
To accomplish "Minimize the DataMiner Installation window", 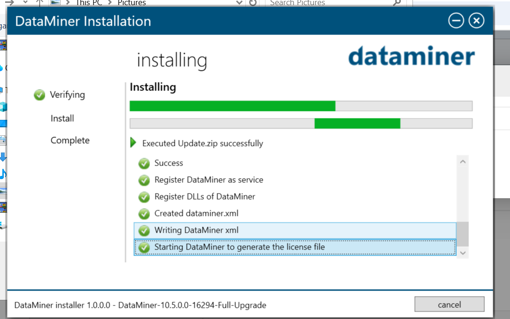I will point(456,21).
